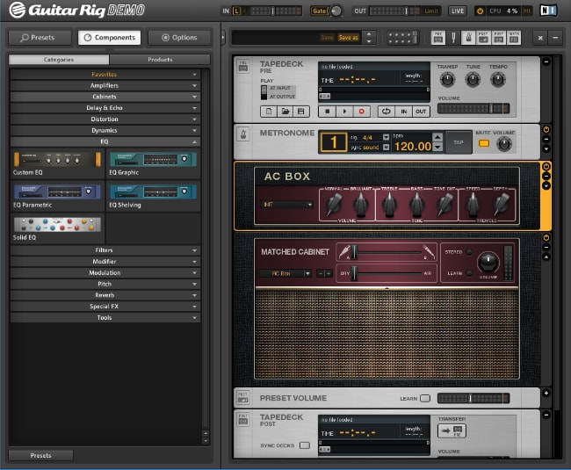The height and width of the screenshot is (470, 571).
Task: Switch to the Presets tab
Action: point(38,38)
